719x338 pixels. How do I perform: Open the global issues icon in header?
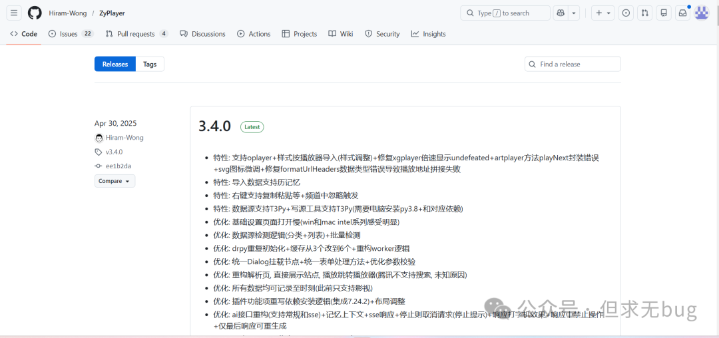coord(626,13)
